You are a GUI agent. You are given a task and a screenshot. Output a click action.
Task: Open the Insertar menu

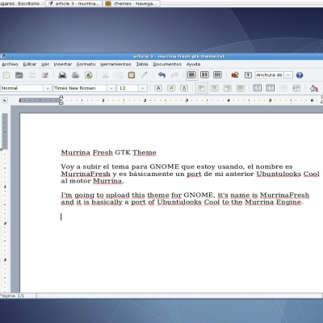(x=63, y=64)
